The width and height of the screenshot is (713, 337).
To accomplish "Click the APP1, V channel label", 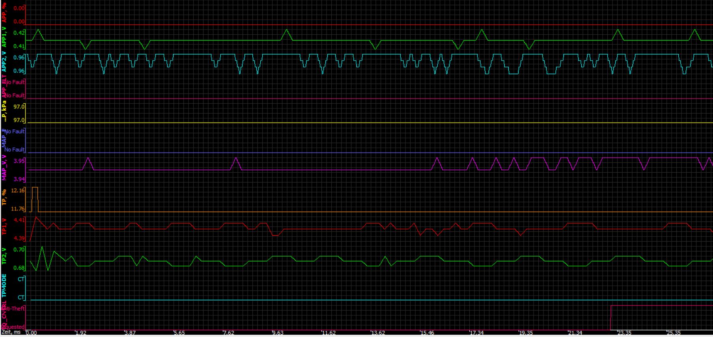I will click(4, 37).
